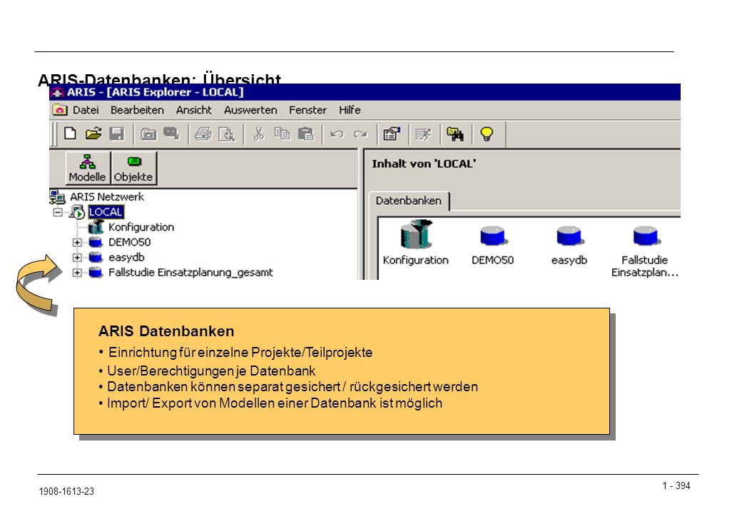Select DEMO50 label in the tree

pos(130,242)
